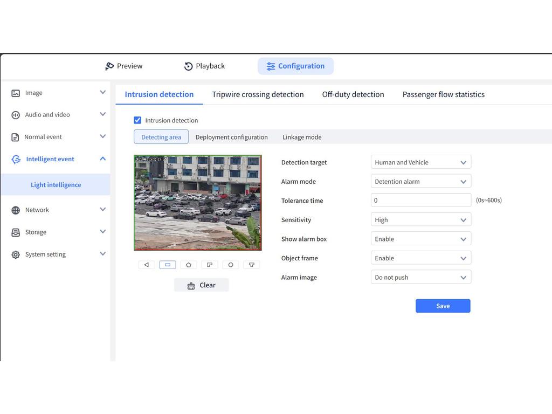552x414 pixels.
Task: Choose the pentagon area shape tool
Action: pyautogui.click(x=189, y=265)
